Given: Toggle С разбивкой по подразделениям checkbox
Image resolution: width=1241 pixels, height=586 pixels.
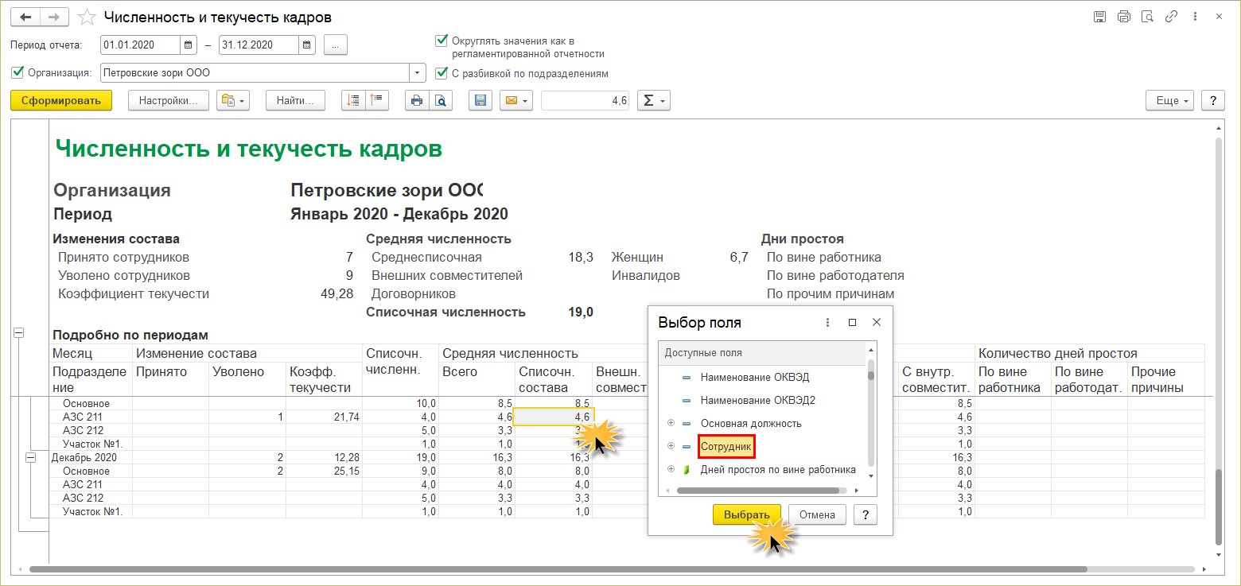Looking at the screenshot, I should 442,73.
